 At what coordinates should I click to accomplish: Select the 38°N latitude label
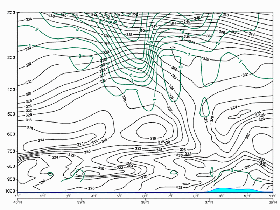point(145,202)
